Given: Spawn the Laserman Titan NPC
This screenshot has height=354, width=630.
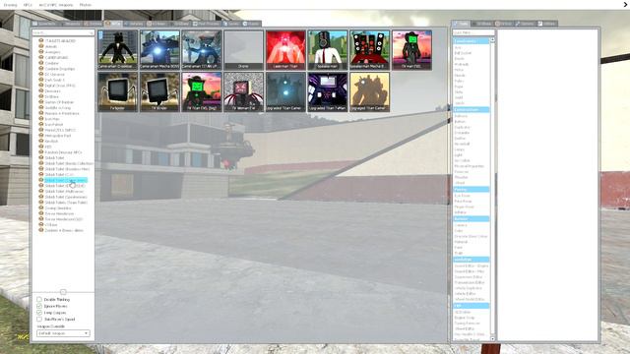Looking at the screenshot, I should 285,50.
